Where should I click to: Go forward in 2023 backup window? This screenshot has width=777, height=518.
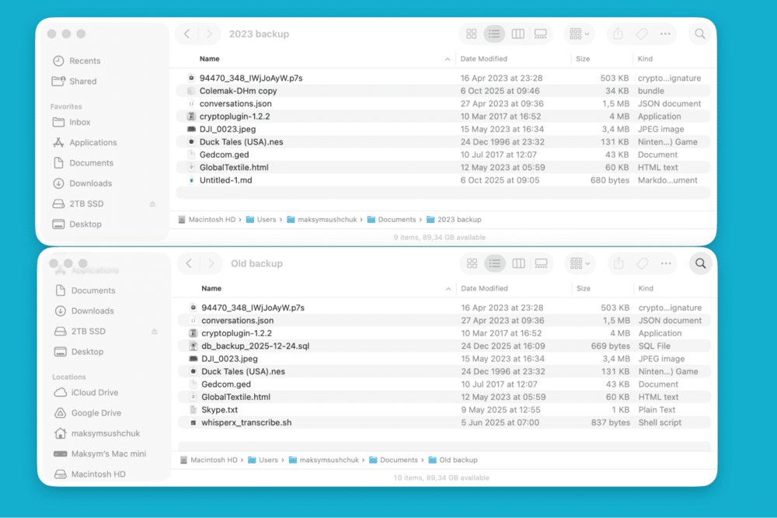(209, 33)
